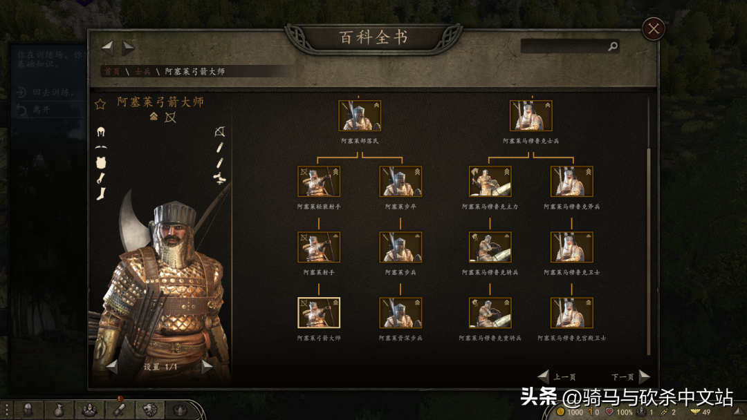Open the 阿塞莱部落民 troop thumbnail

coord(360,115)
